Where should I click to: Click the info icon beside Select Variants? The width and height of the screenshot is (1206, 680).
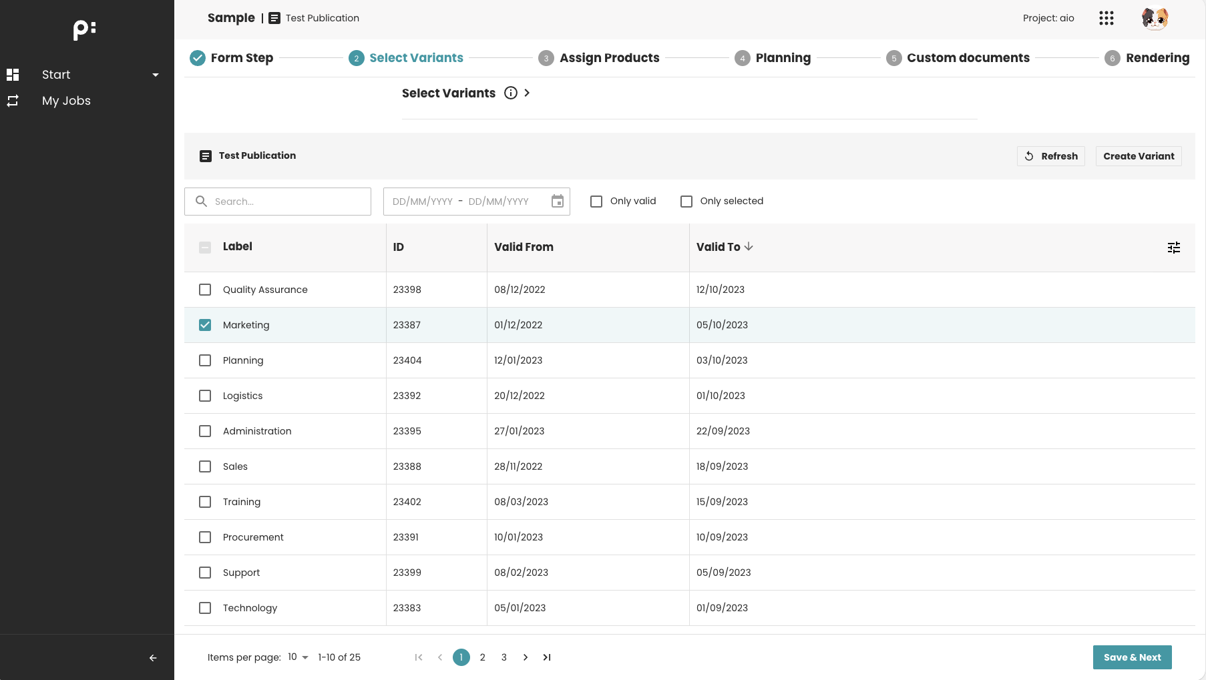(511, 93)
